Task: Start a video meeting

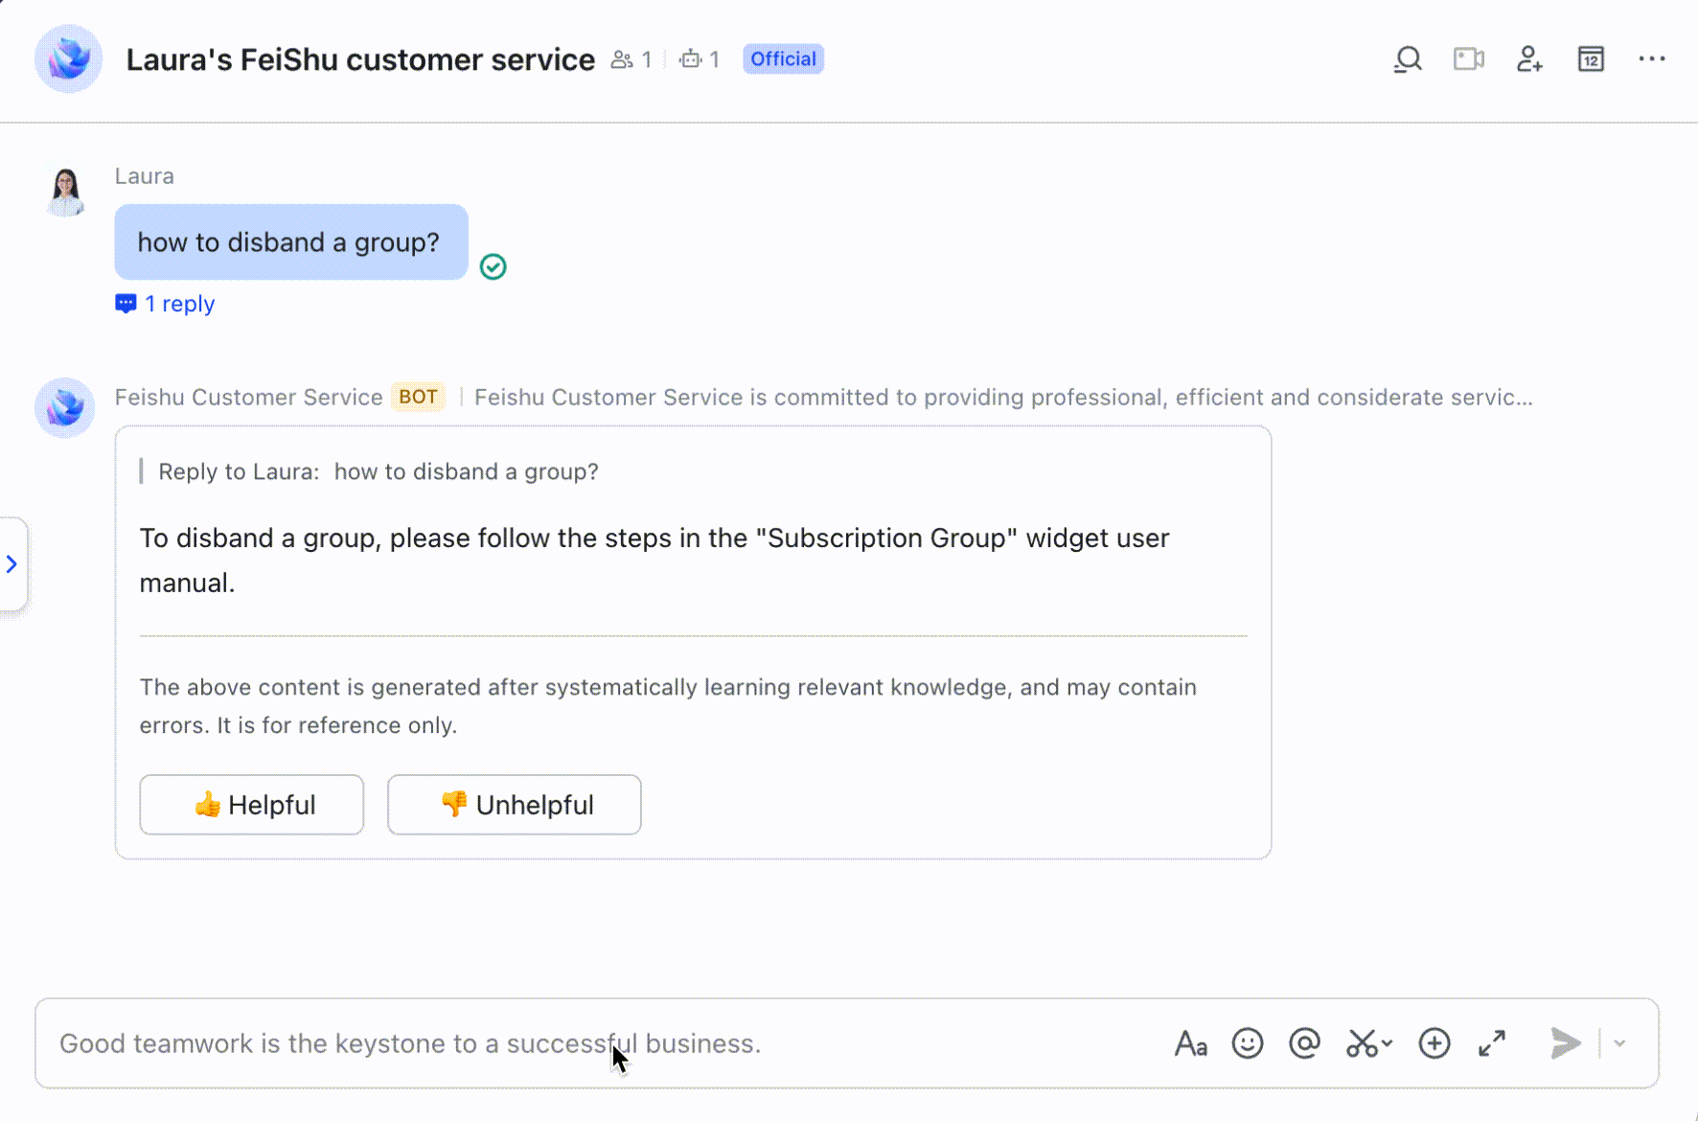Action: (x=1468, y=59)
